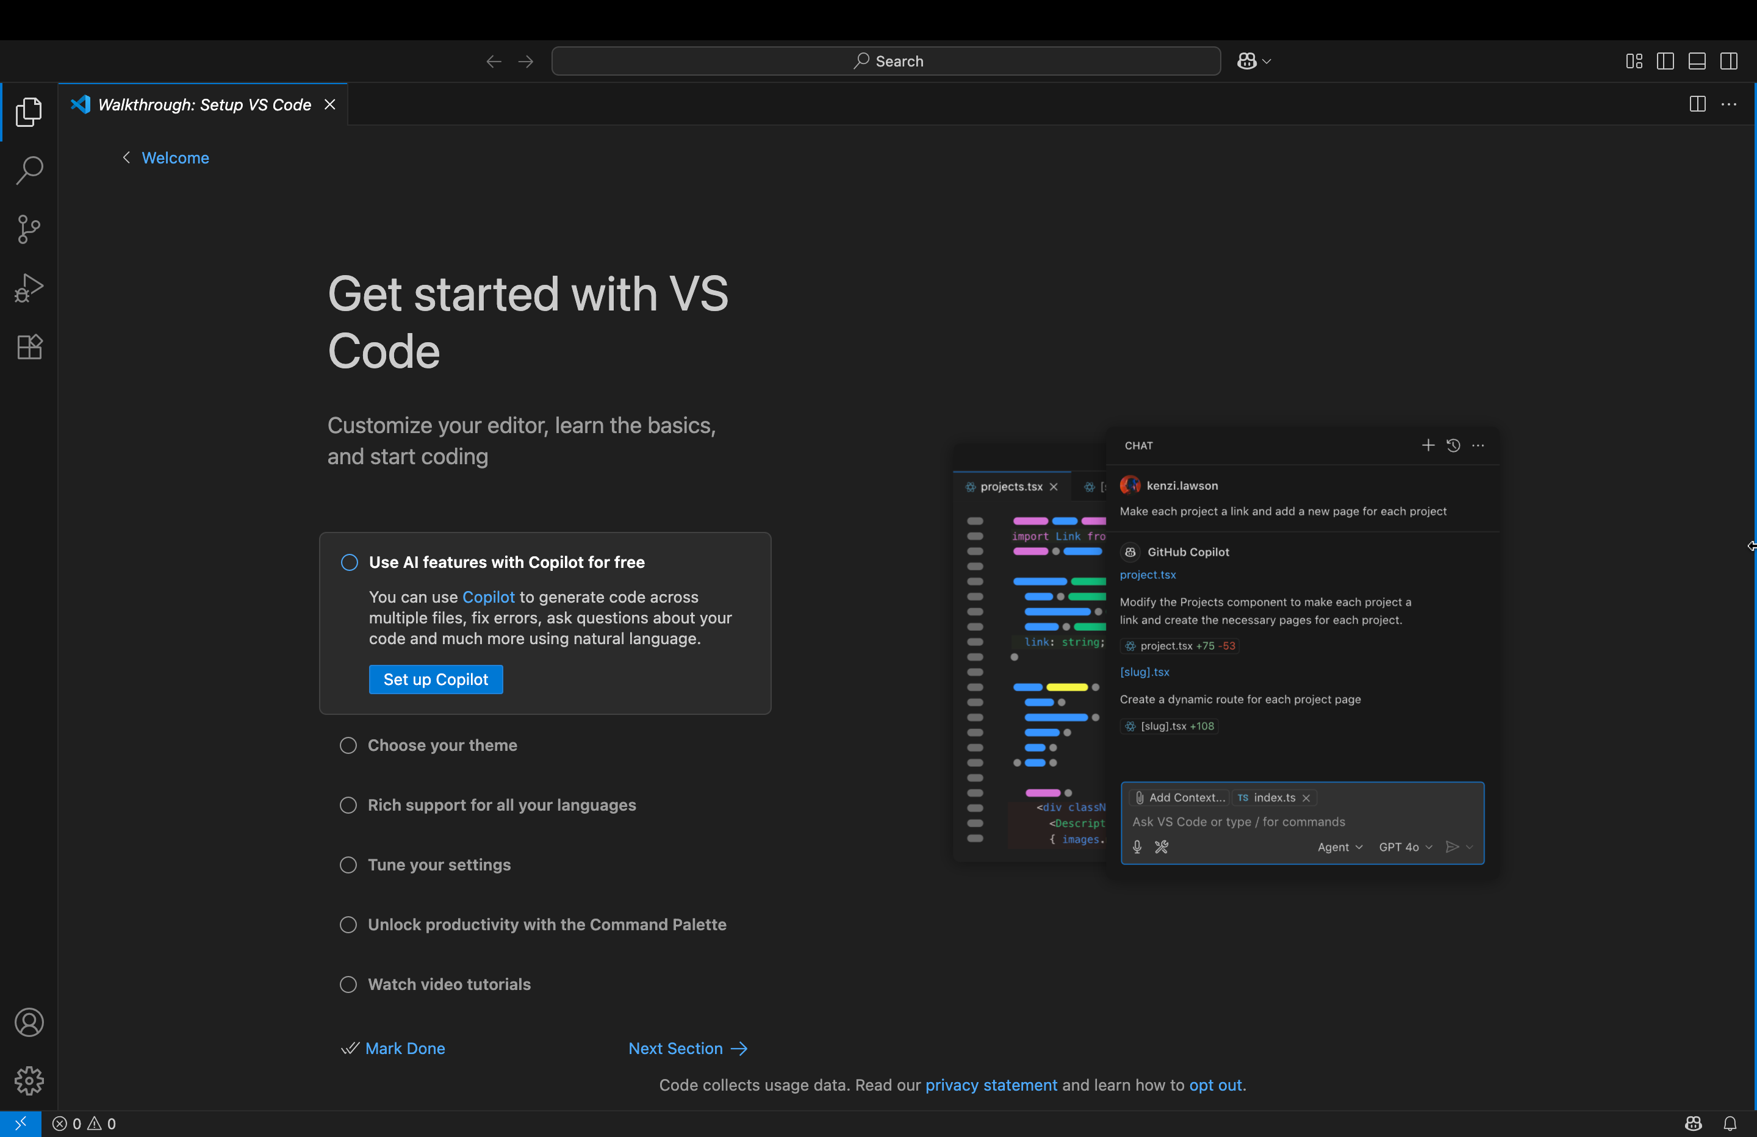This screenshot has height=1137, width=1757.
Task: Click the Use AI features with Copilot heading
Action: [x=506, y=562]
